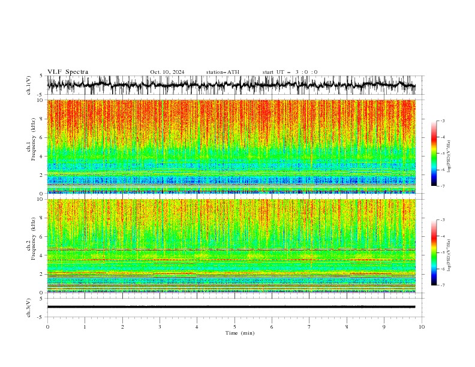Select the log(PSD) label beside ch.2 colorbar
Viewport: 475px width, 367px height.
click(449, 255)
